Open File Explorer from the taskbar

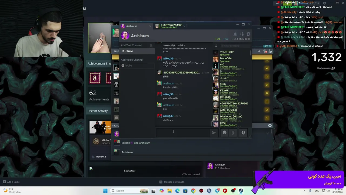(x=169, y=191)
